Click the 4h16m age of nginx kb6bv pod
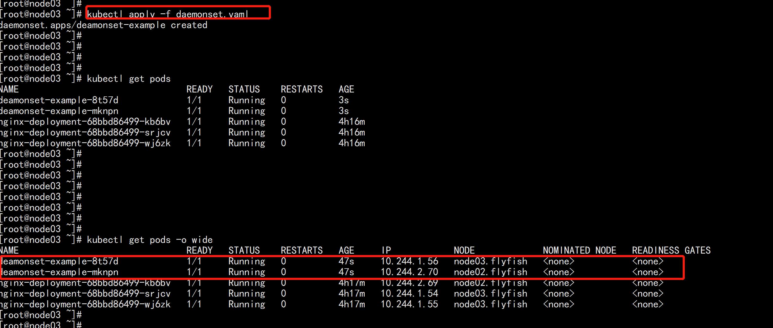This screenshot has width=773, height=328. (352, 121)
